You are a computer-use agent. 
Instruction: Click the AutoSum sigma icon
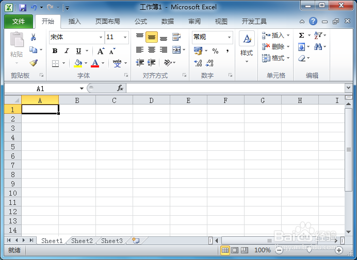pyautogui.click(x=301, y=35)
